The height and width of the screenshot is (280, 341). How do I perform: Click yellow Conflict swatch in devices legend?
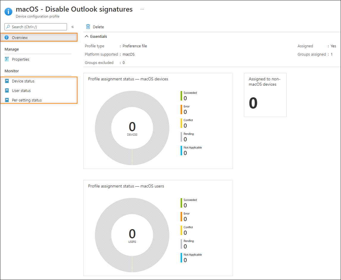point(182,123)
